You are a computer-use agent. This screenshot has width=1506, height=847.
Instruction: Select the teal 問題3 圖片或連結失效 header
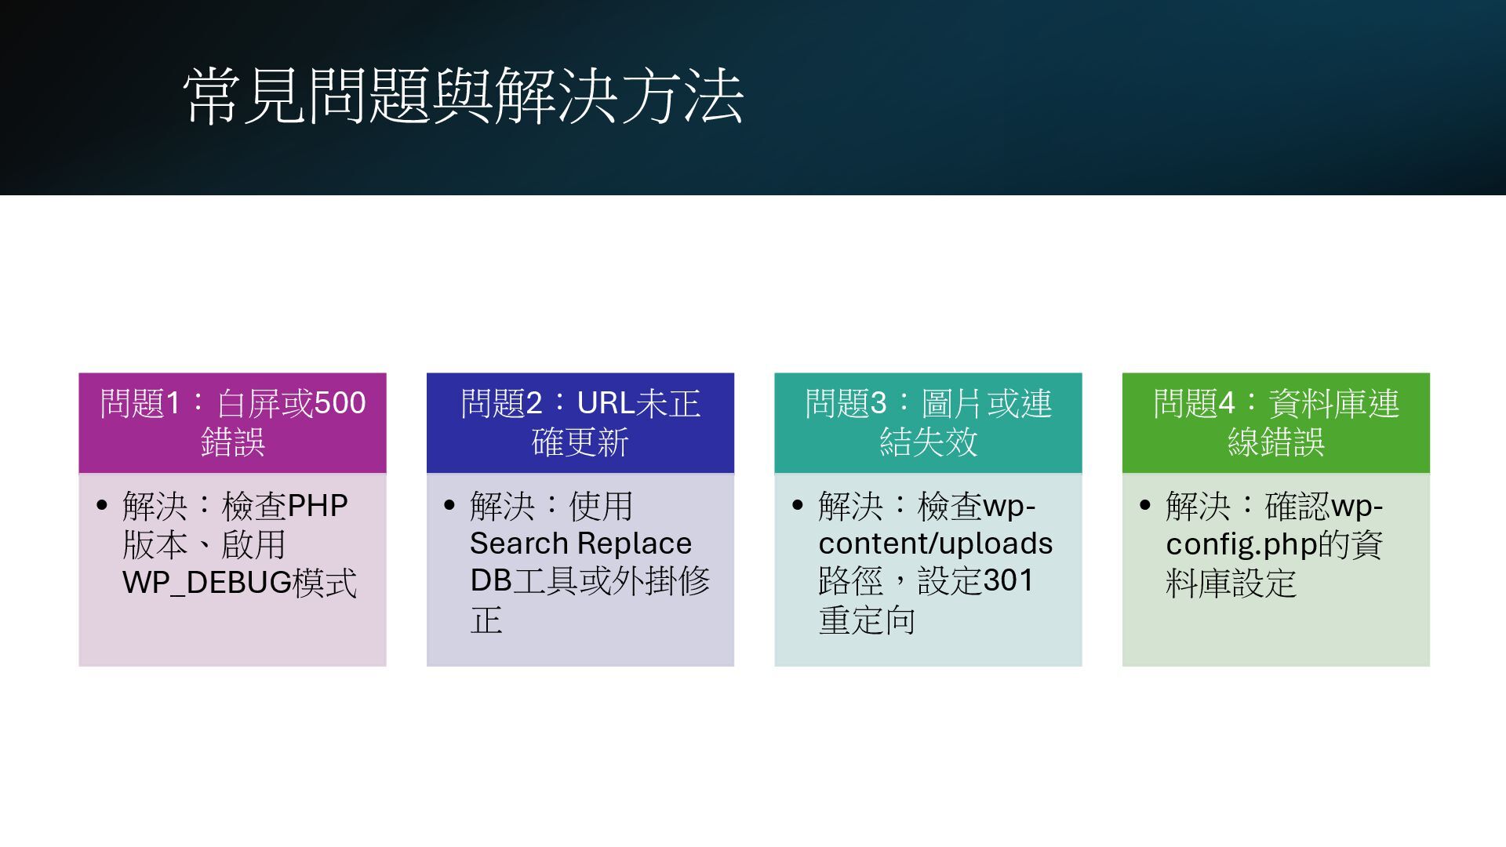click(928, 423)
